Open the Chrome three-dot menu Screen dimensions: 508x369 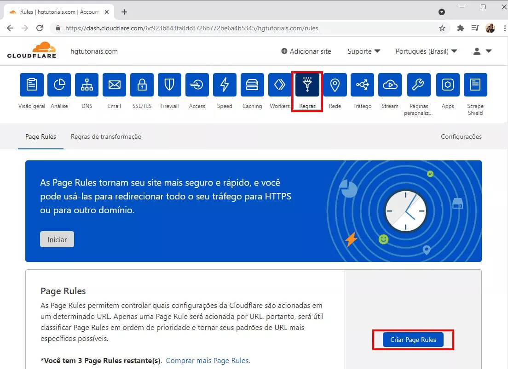(504, 28)
